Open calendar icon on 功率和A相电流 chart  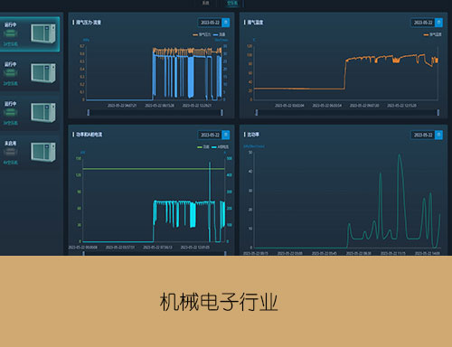coord(226,135)
